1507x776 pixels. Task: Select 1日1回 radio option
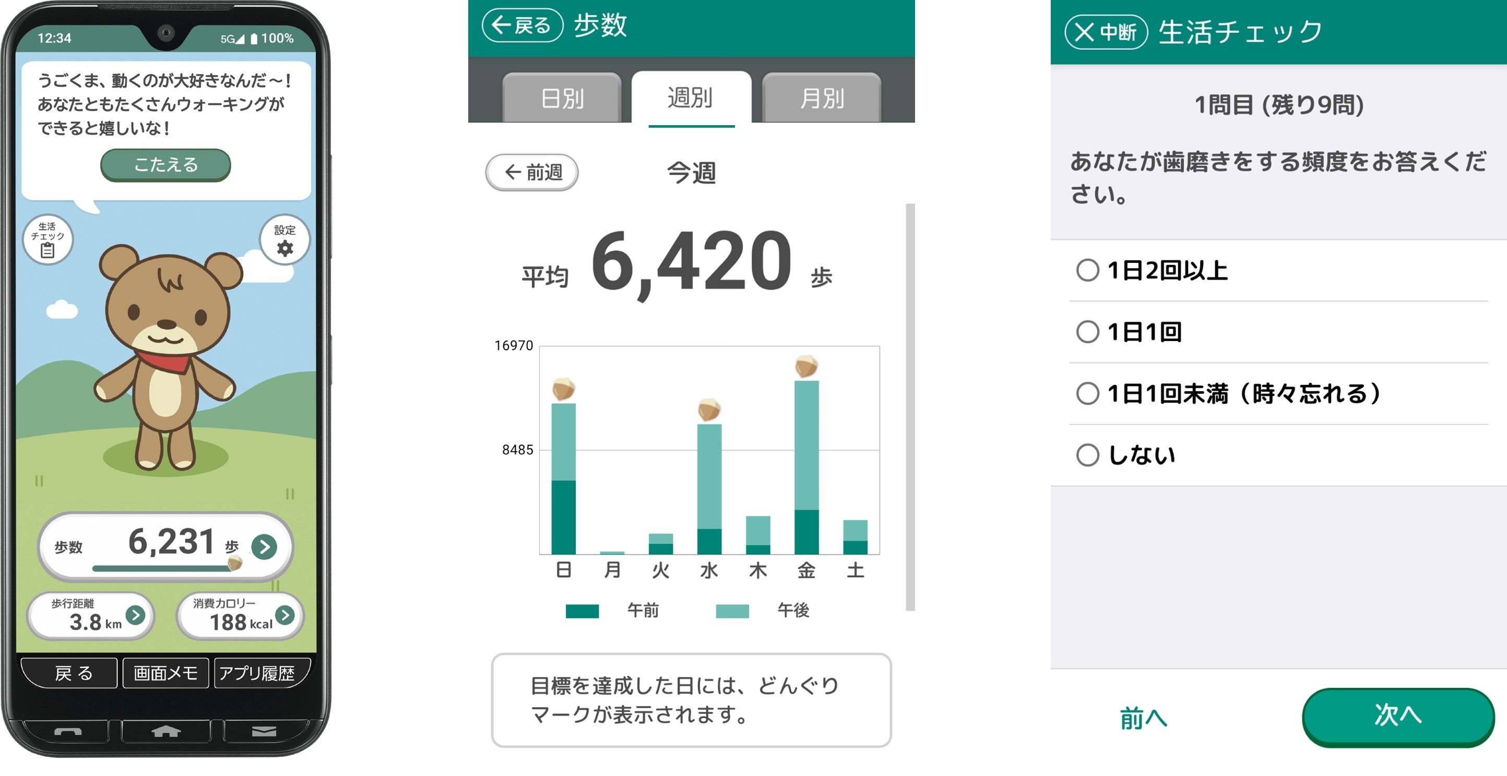1087,332
